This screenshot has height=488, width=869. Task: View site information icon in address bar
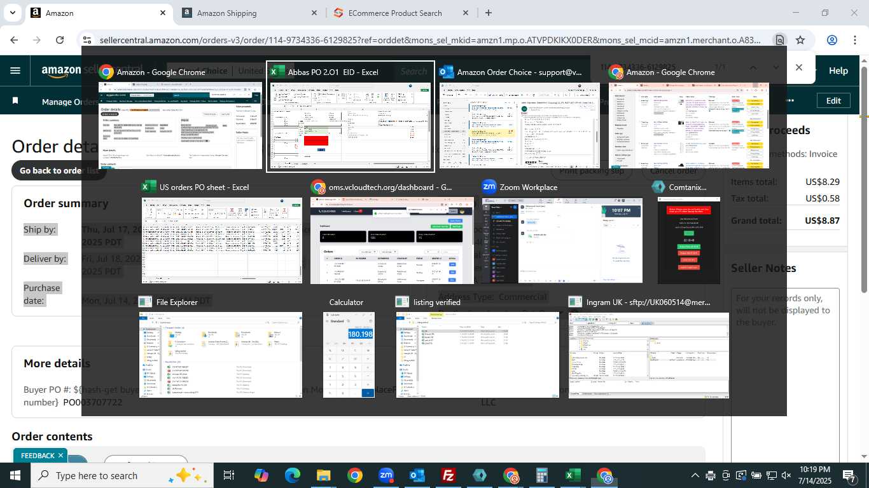(87, 40)
